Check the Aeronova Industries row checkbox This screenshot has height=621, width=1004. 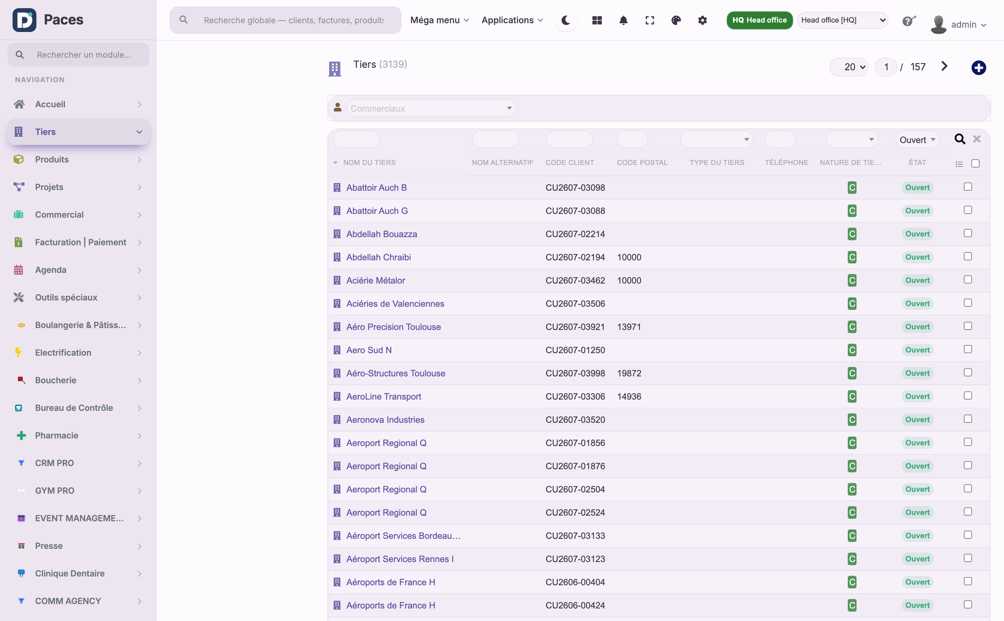(x=968, y=419)
